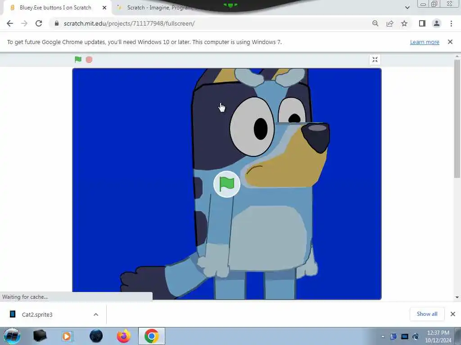Click Bluey's large left eye on the stage
Viewport: 461px width, 345px height.
[252, 127]
